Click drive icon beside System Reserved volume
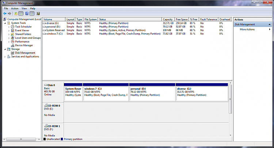 point(44,30)
